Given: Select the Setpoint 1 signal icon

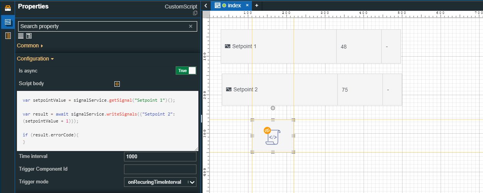Looking at the screenshot, I should pyautogui.click(x=228, y=46).
